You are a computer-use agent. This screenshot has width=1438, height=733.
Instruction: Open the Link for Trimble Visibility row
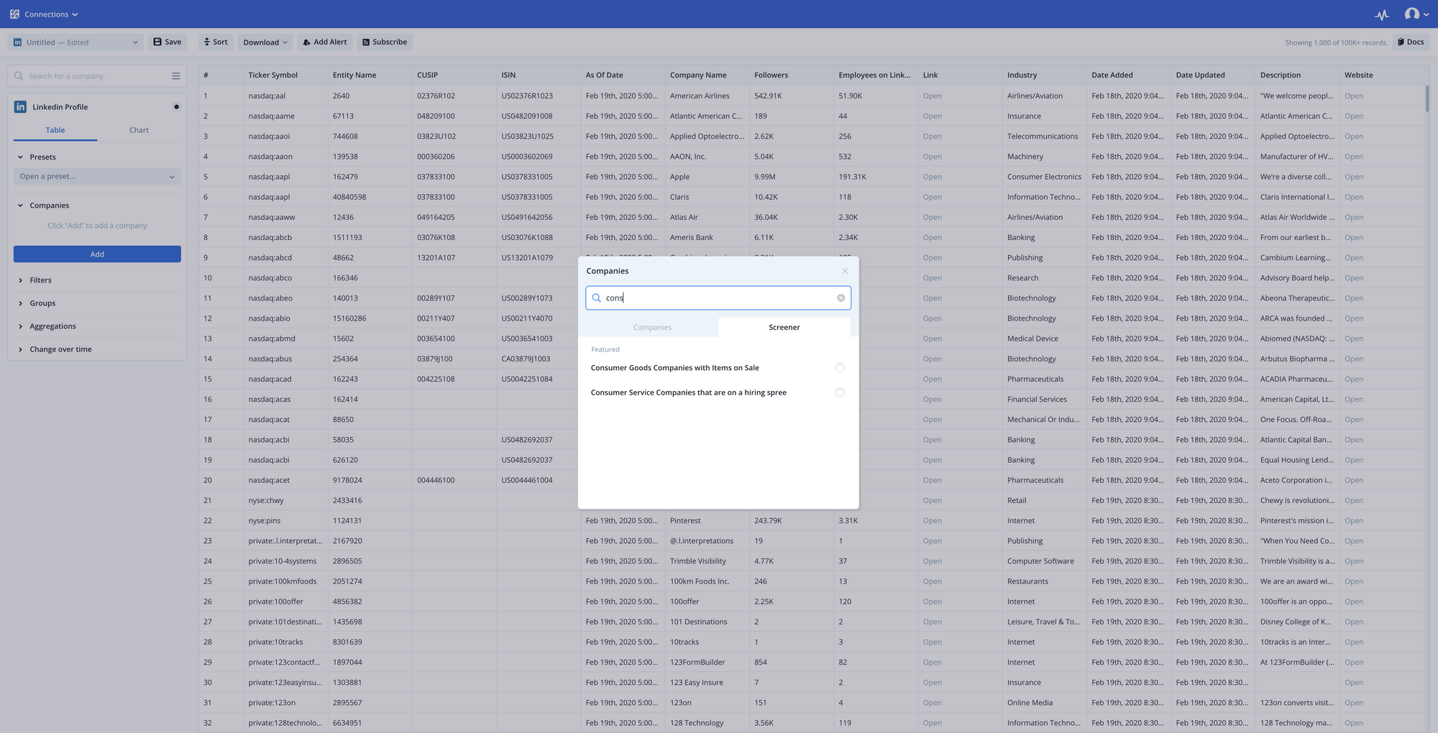pos(932,561)
